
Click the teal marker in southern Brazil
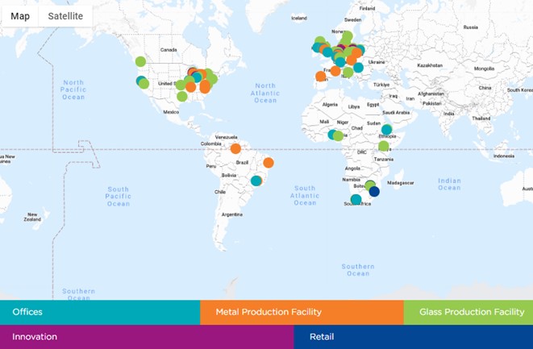[x=256, y=181]
